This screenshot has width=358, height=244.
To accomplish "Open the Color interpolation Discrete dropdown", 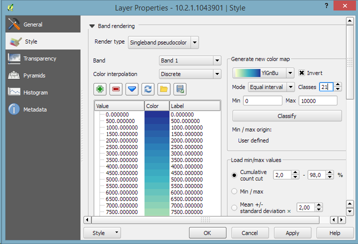I will point(189,74).
